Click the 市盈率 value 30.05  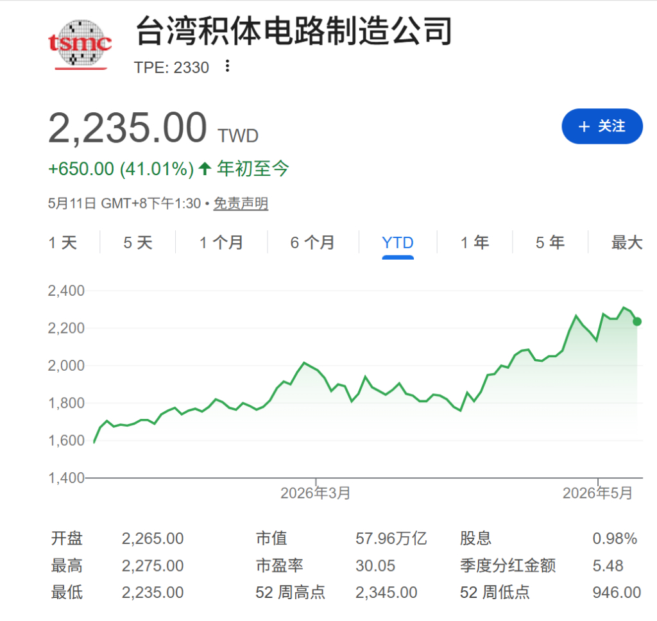click(375, 566)
